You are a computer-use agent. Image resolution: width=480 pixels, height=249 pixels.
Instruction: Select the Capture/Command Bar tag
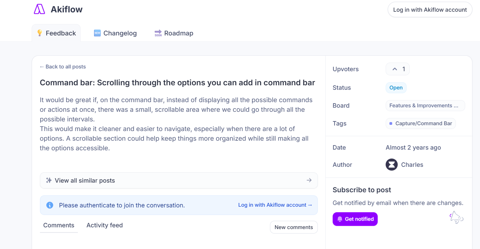point(421,123)
